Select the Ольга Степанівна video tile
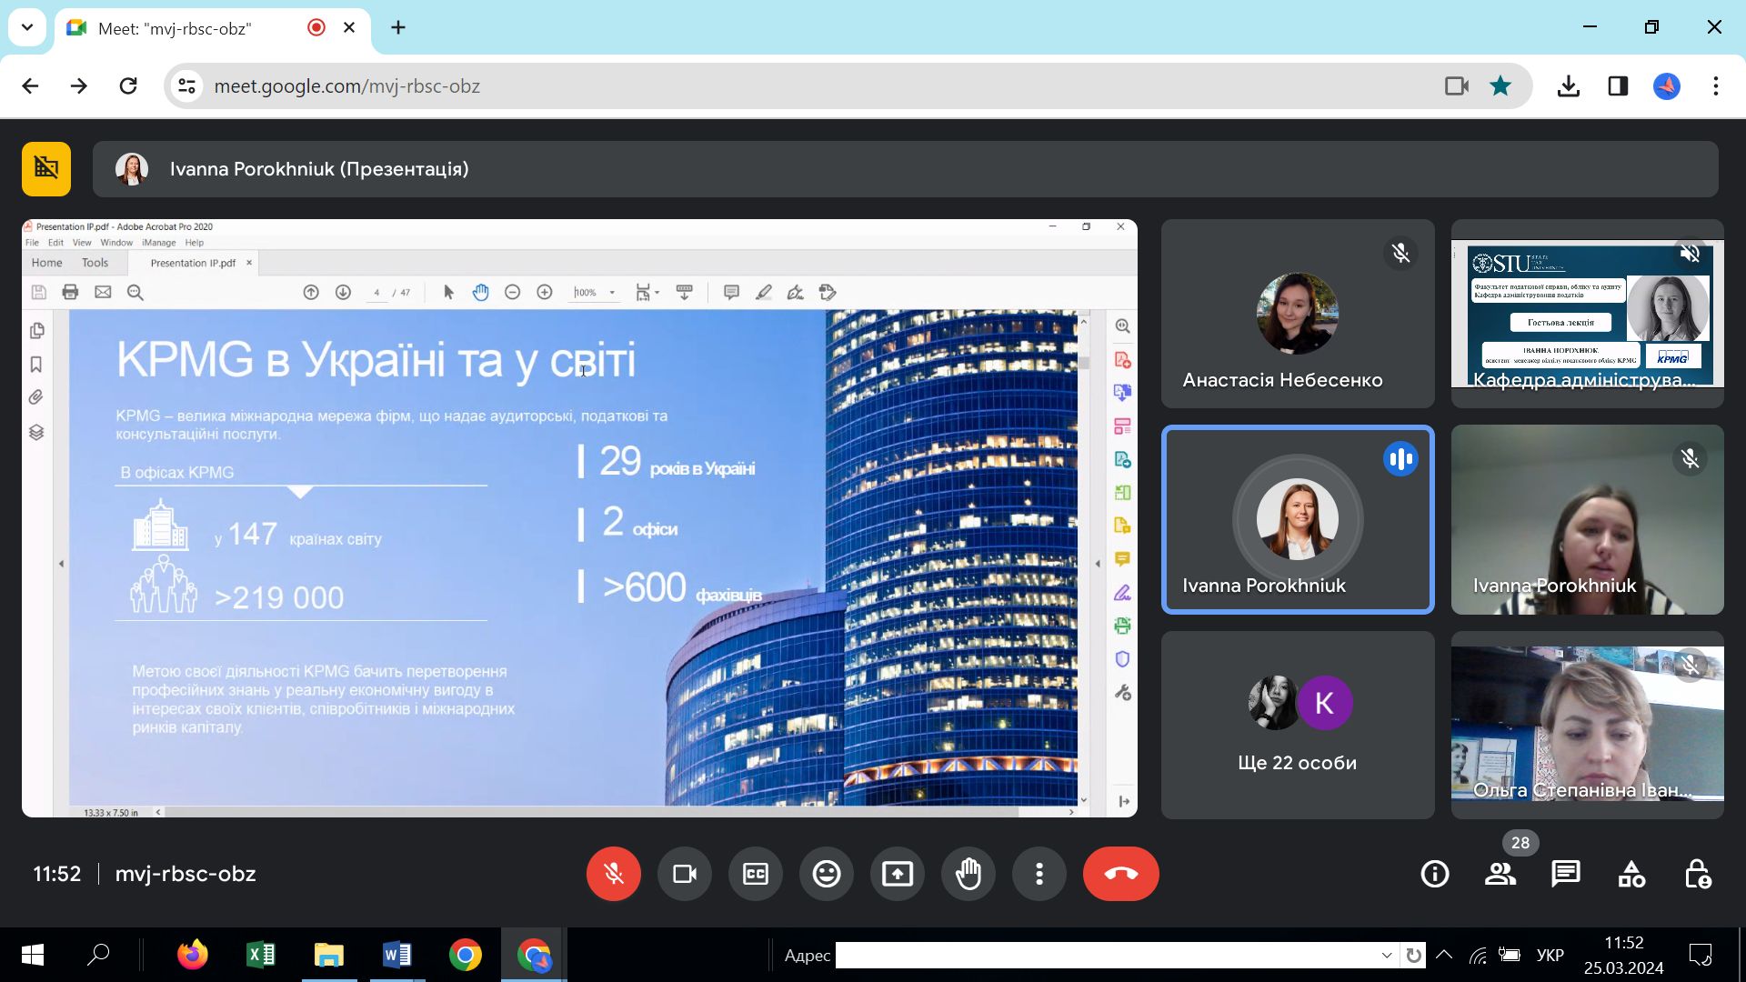This screenshot has width=1746, height=982. [x=1588, y=725]
